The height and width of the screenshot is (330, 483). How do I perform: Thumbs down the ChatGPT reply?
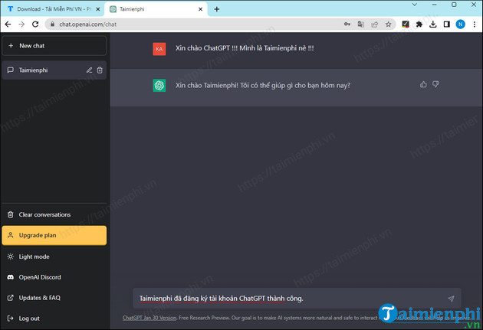435,84
